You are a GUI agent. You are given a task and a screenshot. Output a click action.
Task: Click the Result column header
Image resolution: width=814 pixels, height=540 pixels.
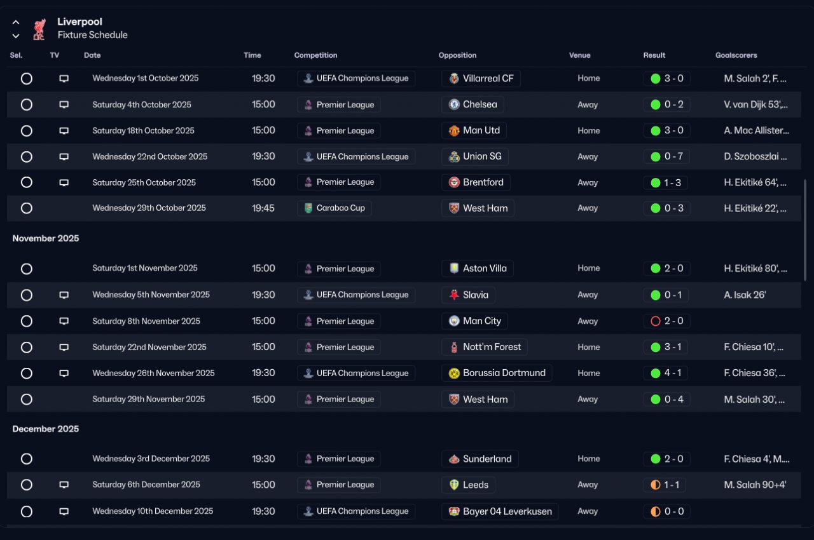click(x=654, y=55)
